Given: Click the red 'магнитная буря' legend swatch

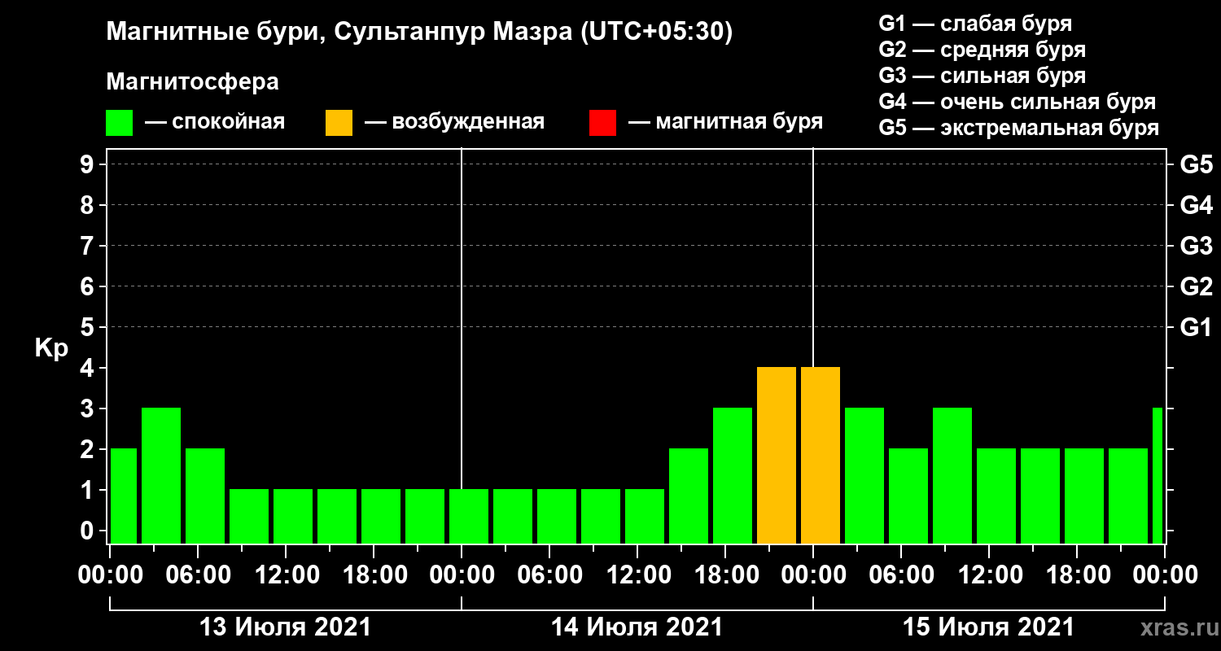Looking at the screenshot, I should (602, 123).
